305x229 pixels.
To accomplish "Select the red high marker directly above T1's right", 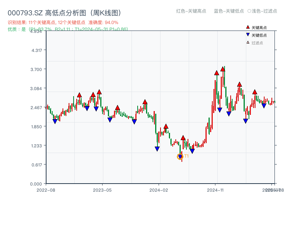I will [x=183, y=138].
